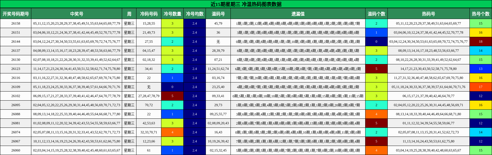Click cold code cell 12,23,66
The height and width of the screenshot is (155, 492).
149,141
